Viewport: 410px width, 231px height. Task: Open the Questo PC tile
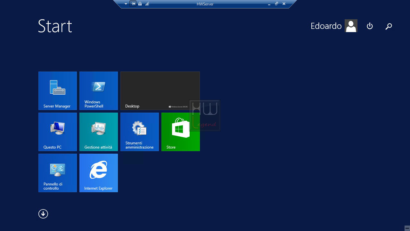coord(58,132)
